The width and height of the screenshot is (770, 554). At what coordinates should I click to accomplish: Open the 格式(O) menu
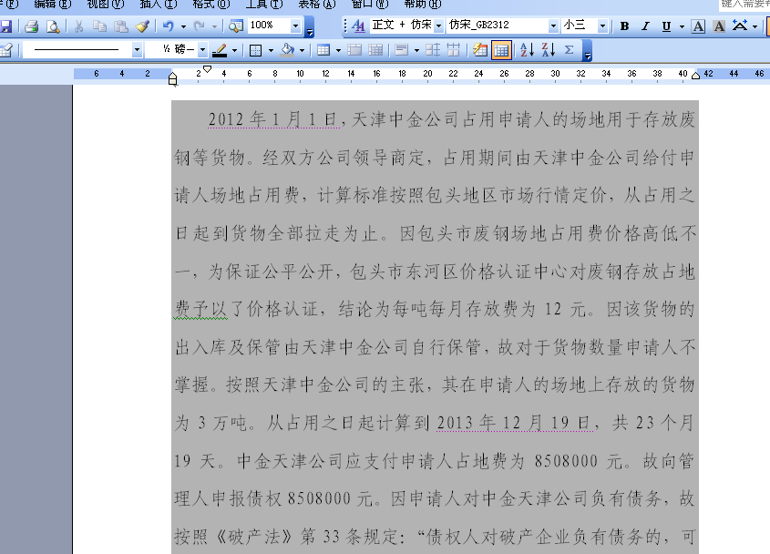click(x=211, y=4)
